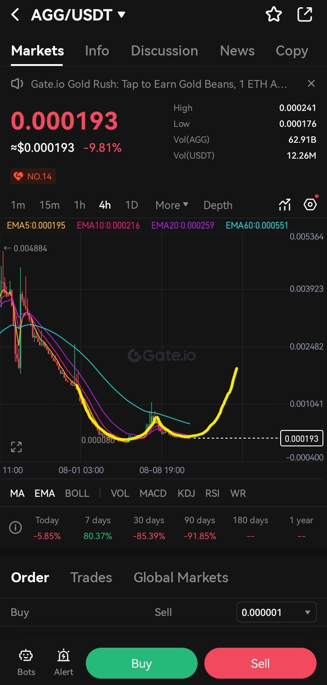
Task: Open the Discussion tab
Action: (x=164, y=50)
